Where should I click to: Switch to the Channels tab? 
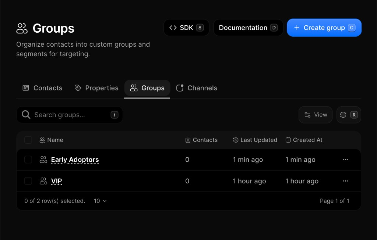point(197,88)
